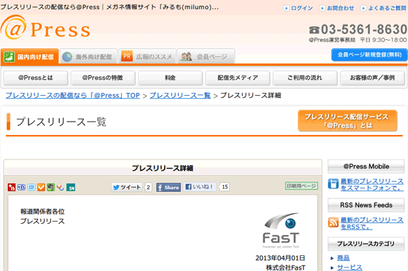
Task: Open the @Pressの特徴 menu item
Action: click(103, 78)
